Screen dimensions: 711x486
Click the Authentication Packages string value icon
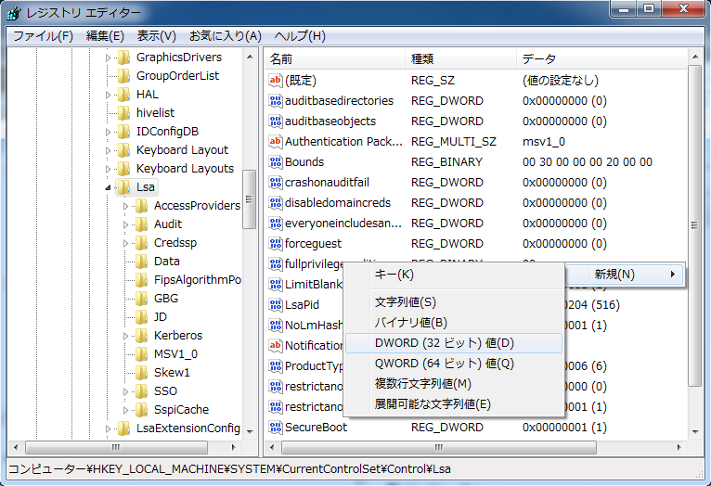pos(275,142)
